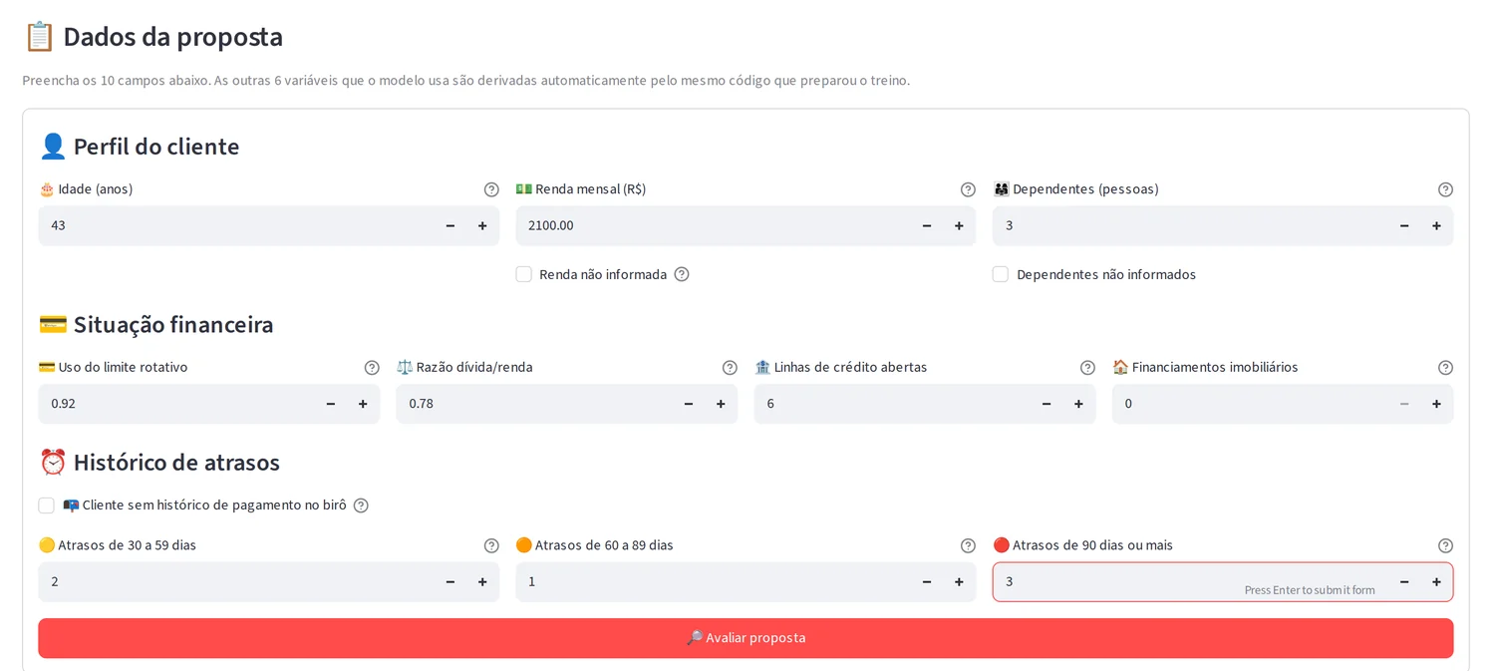The height and width of the screenshot is (671, 1495).
Task: Increase Atrasos de 60 a 89 dias
Action: [959, 582]
